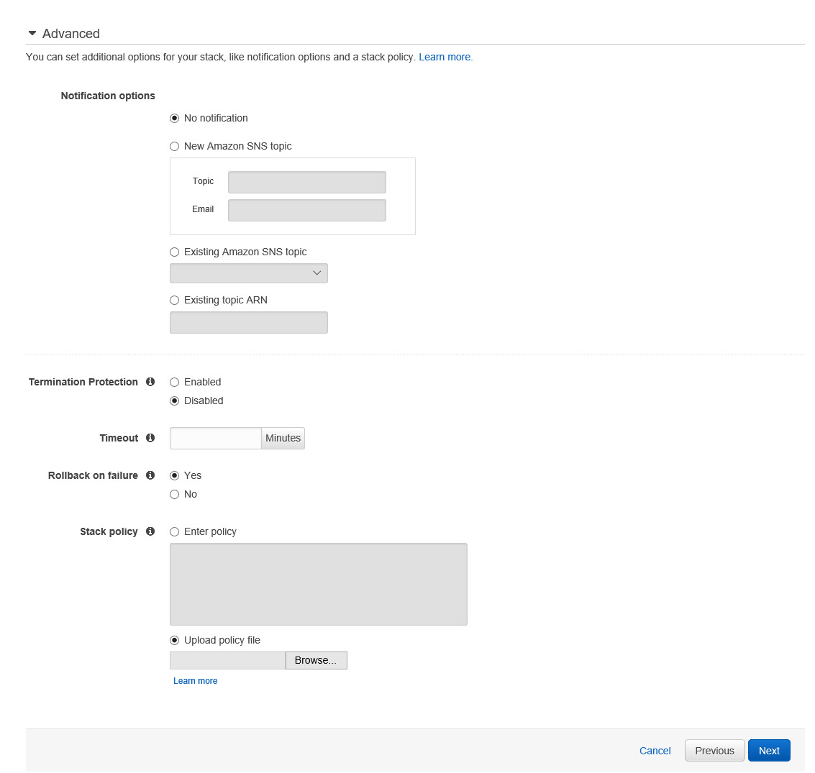Enable Termination Protection

174,383
